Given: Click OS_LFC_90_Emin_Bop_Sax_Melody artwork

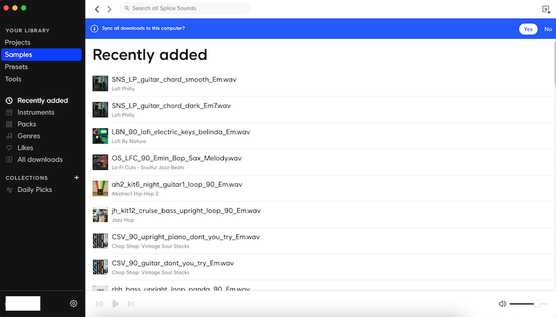Looking at the screenshot, I should click(100, 162).
